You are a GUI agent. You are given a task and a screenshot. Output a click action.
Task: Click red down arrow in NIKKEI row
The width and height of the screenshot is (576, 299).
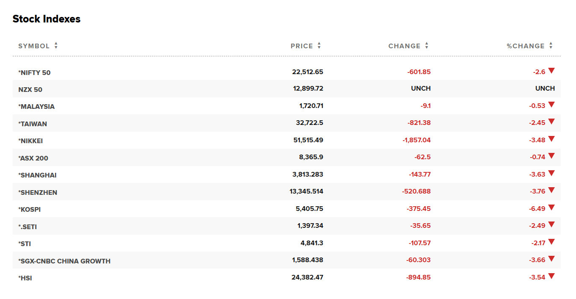coord(551,139)
